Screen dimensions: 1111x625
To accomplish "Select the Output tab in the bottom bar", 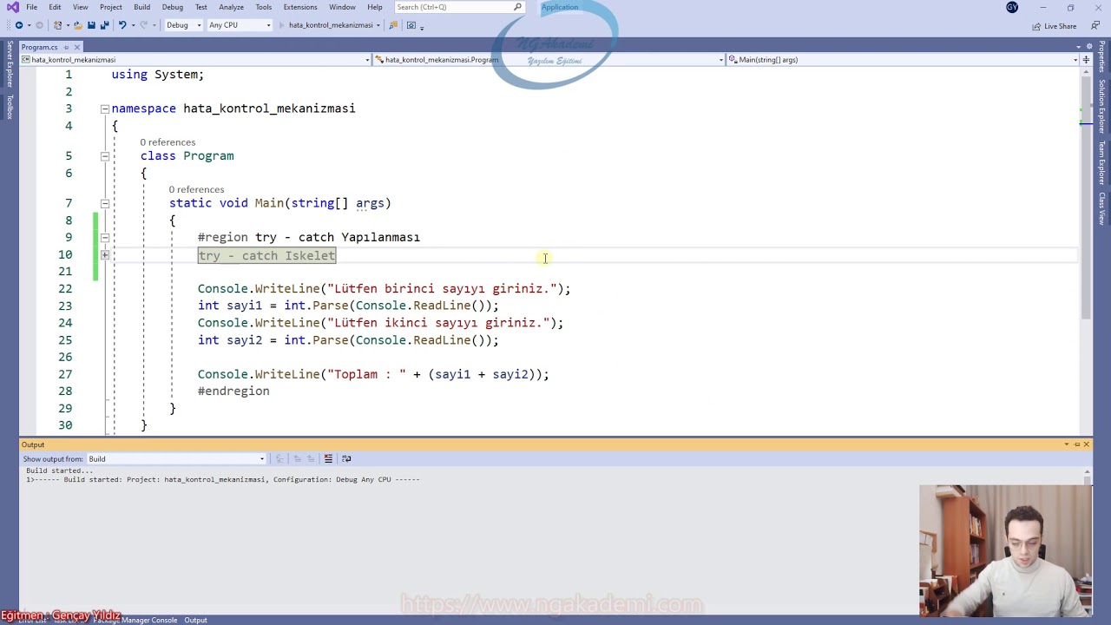I will coord(195,620).
